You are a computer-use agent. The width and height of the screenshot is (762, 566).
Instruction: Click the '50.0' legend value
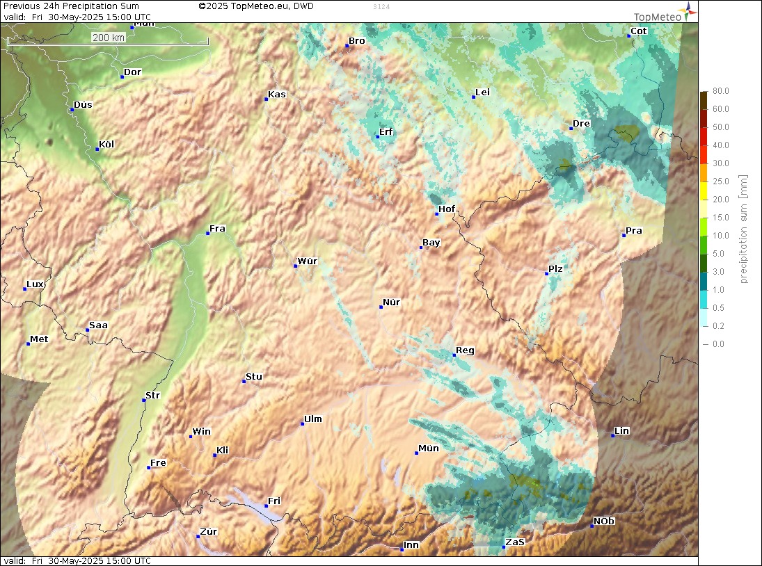pyautogui.click(x=721, y=127)
